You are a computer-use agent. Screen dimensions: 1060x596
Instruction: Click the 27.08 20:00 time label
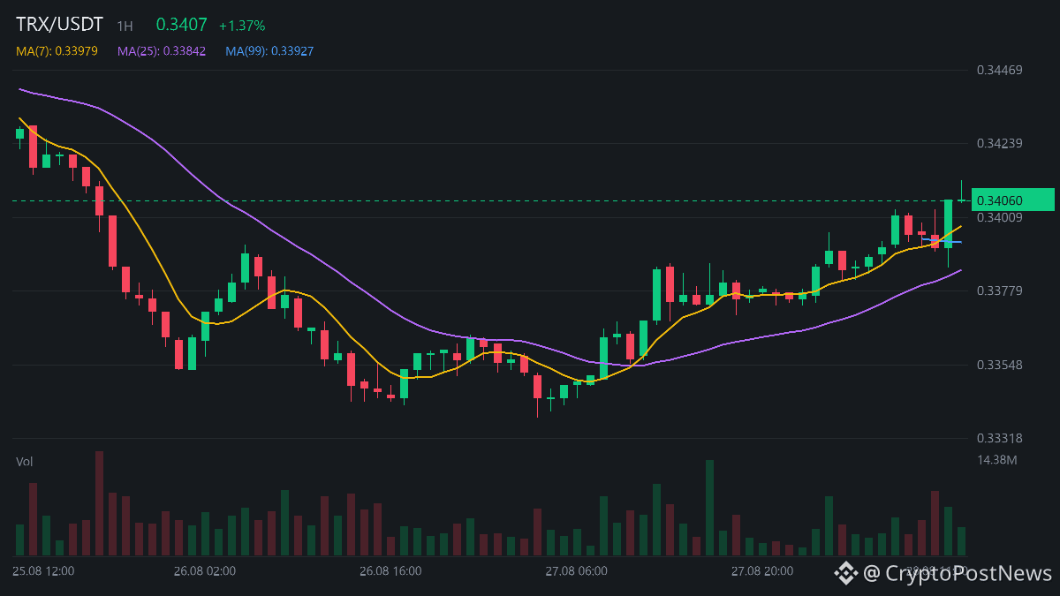[762, 571]
